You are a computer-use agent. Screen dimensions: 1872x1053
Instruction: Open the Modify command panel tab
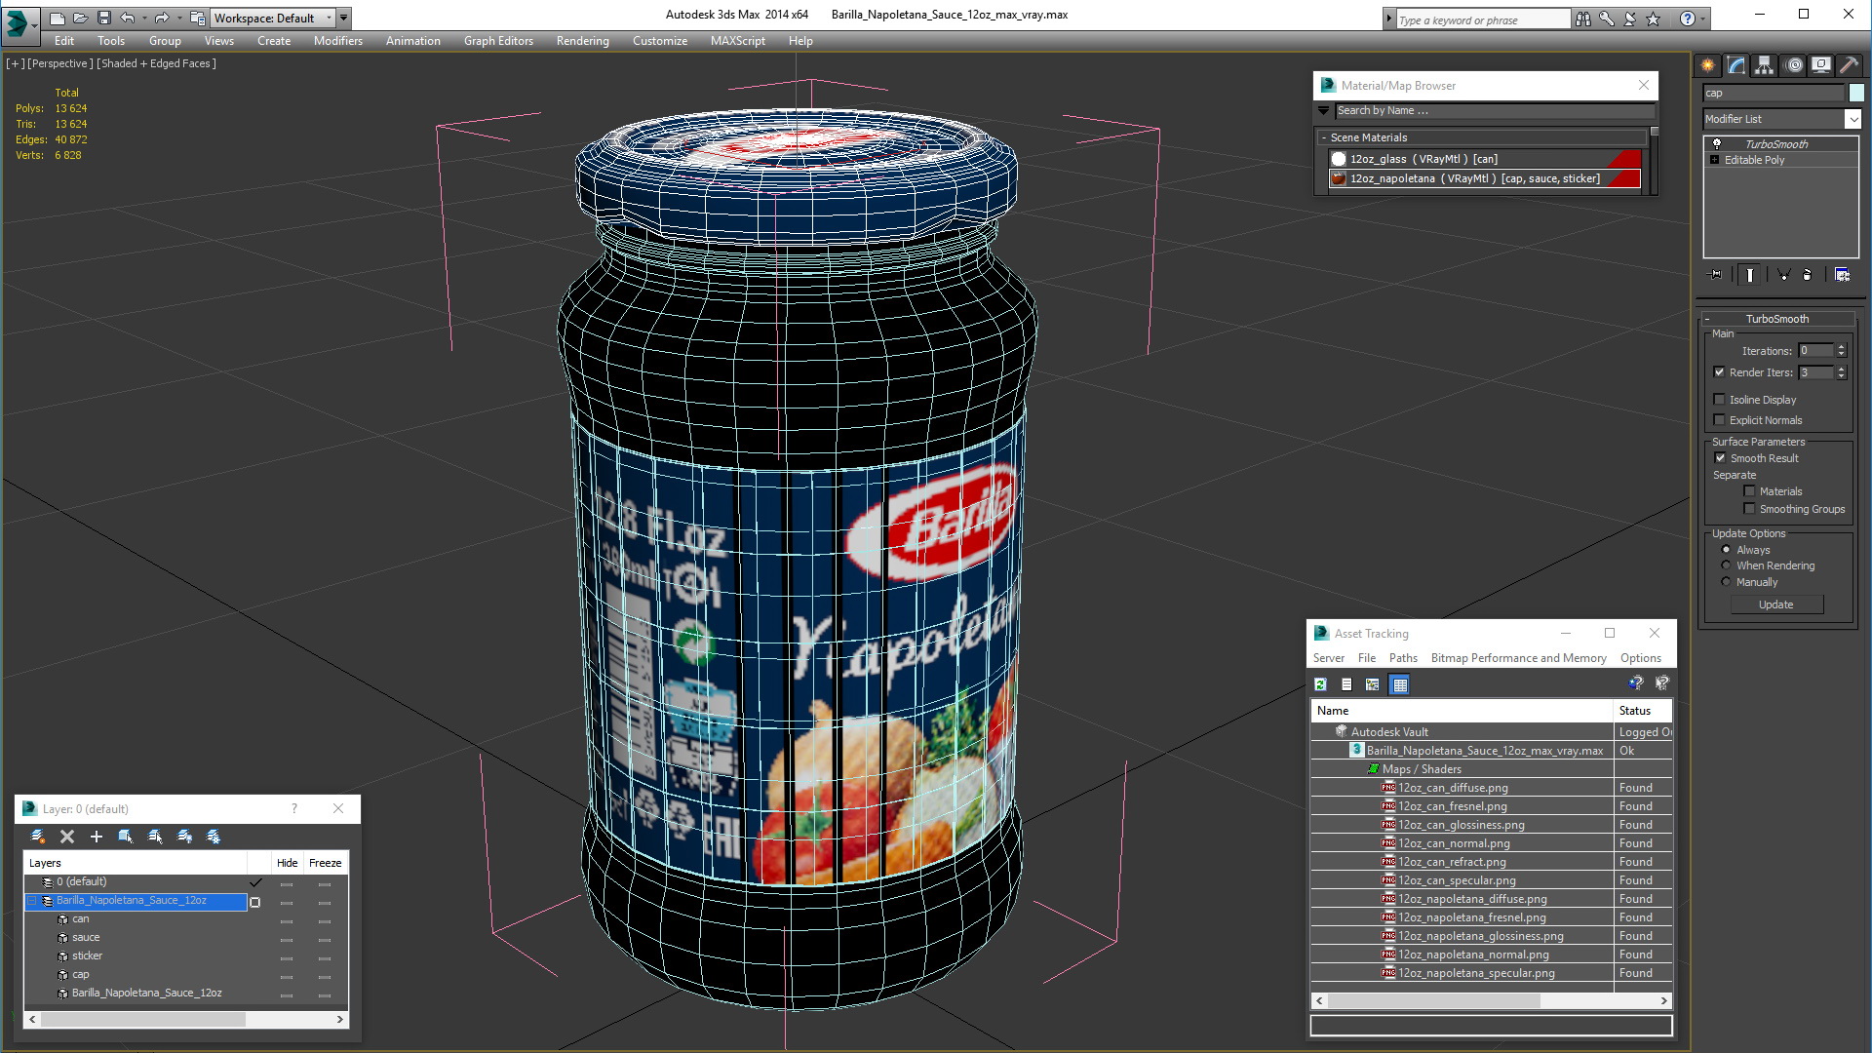[1736, 65]
